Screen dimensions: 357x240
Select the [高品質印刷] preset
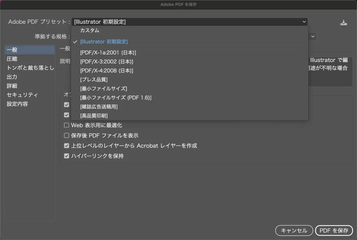pos(190,115)
